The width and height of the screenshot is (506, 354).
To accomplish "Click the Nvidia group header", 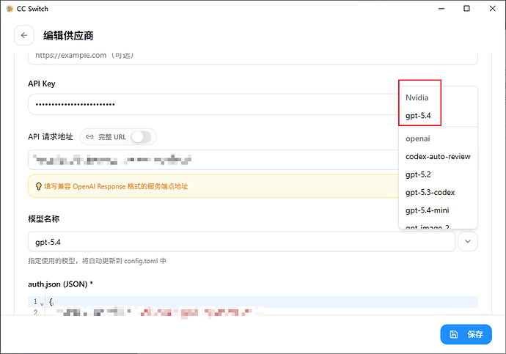I will click(417, 97).
